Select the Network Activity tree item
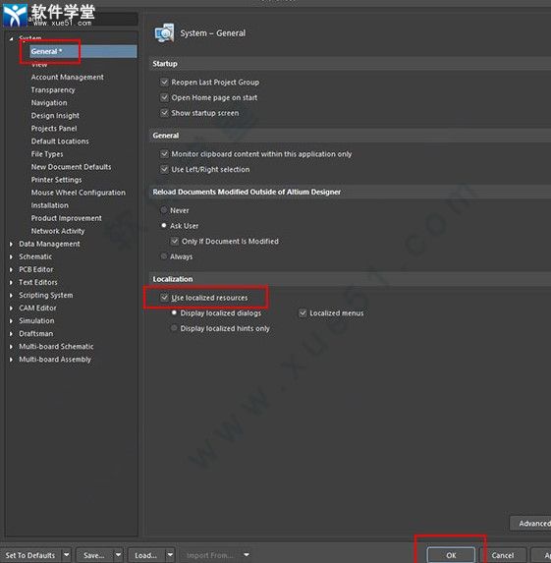The width and height of the screenshot is (551, 563). coord(58,231)
